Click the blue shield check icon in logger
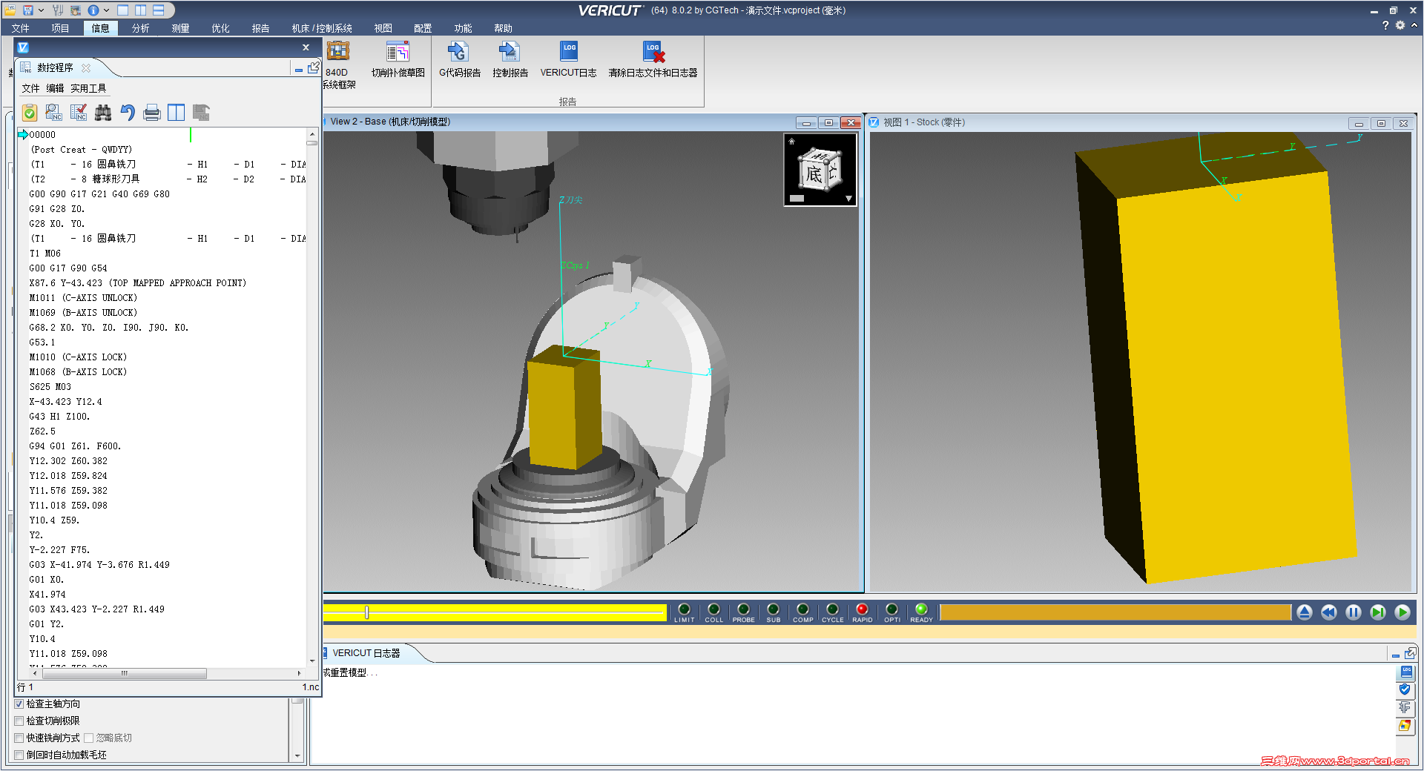Screen dimensions: 1424x771 point(1405,690)
